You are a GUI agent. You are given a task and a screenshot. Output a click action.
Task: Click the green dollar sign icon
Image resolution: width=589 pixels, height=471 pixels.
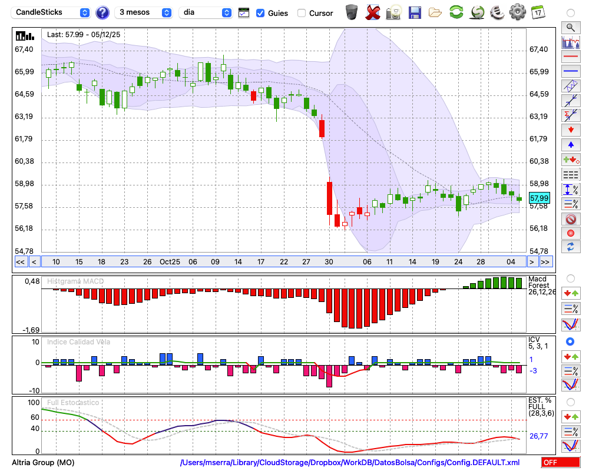(478, 12)
